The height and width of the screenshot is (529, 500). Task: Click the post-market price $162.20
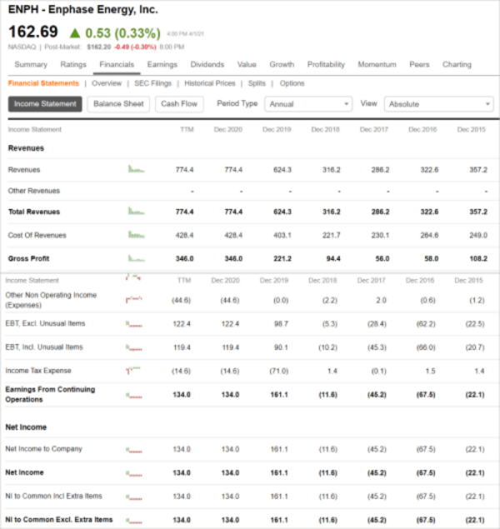pyautogui.click(x=99, y=47)
